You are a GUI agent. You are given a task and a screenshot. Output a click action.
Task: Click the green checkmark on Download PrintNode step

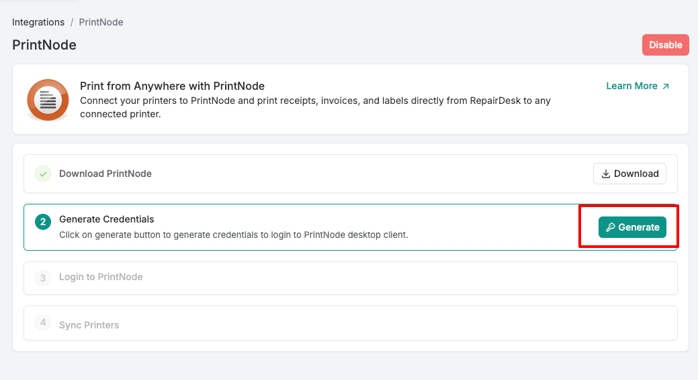[x=43, y=174]
